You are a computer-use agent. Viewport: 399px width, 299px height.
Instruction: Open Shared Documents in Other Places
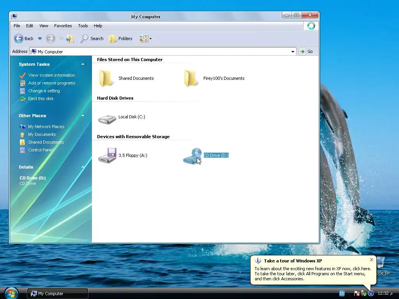click(x=46, y=142)
